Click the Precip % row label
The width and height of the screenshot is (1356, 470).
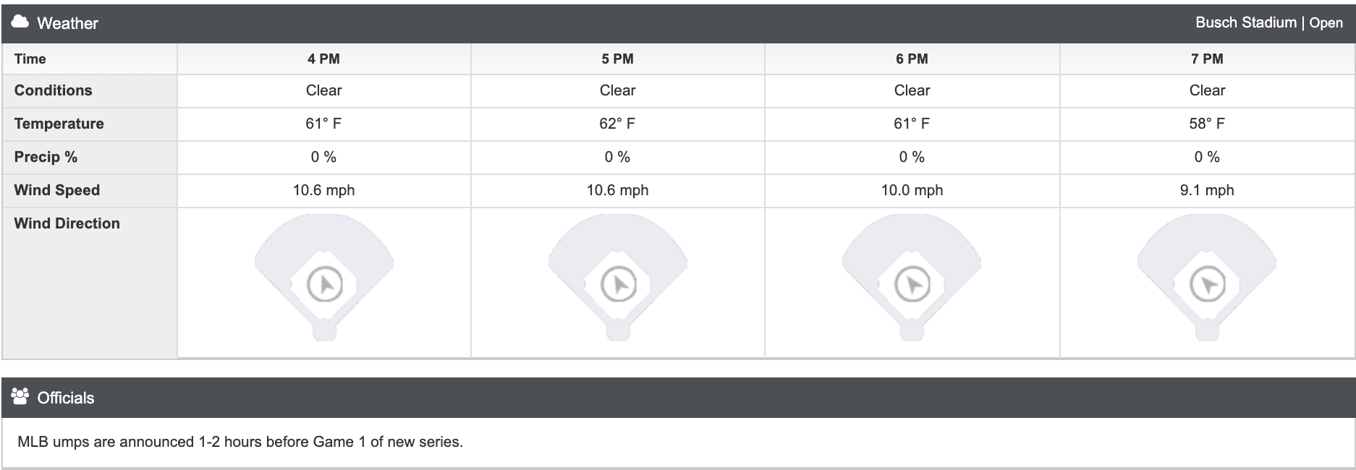point(46,157)
